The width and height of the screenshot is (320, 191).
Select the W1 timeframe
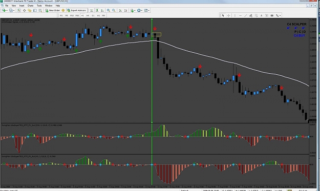pos(98,15)
